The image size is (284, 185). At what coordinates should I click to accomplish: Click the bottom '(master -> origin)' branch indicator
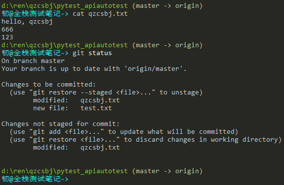click(x=167, y=171)
